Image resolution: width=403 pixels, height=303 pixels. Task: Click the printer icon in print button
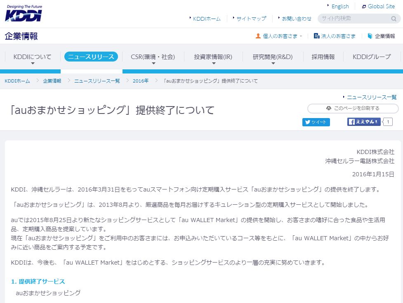328,108
